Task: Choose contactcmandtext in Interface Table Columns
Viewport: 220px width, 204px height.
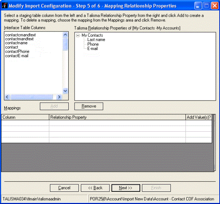Action: (x=20, y=35)
